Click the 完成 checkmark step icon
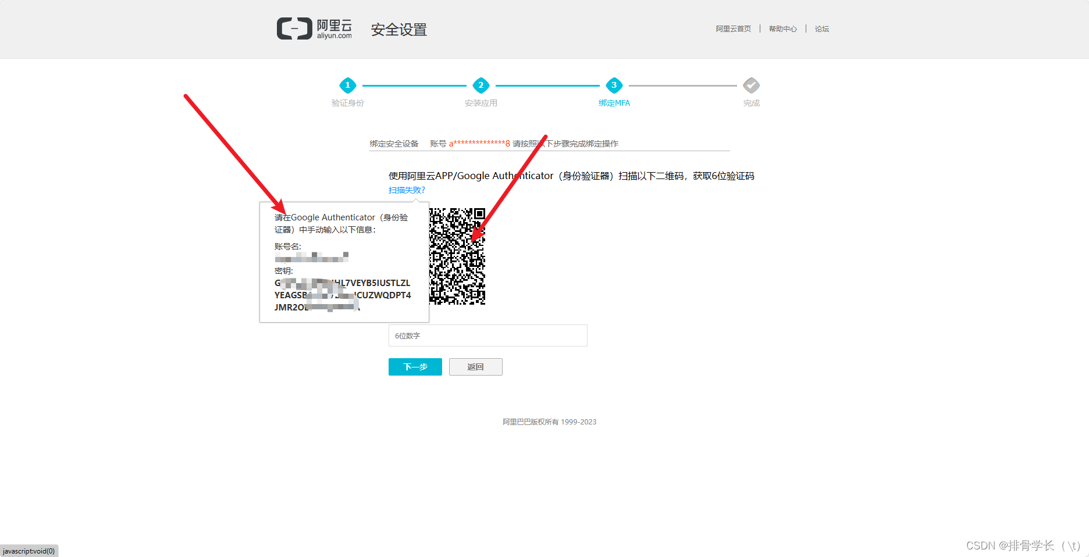The image size is (1089, 557). tap(752, 85)
